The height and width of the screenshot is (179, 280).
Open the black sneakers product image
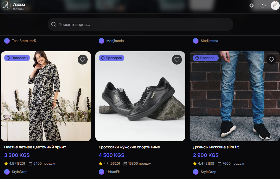[x=140, y=99]
